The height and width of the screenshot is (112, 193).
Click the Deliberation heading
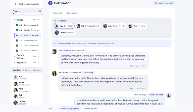tap(63, 3)
